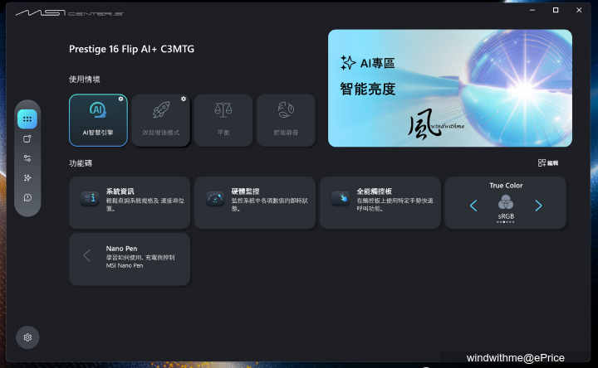Screen dimensions: 598x368
Task: Open gear settings on 效能增強模式 card
Action: (x=184, y=99)
